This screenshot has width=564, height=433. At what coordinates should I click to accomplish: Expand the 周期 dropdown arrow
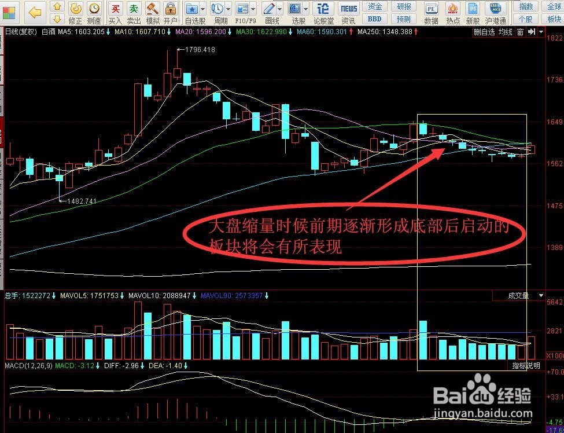coord(228,9)
